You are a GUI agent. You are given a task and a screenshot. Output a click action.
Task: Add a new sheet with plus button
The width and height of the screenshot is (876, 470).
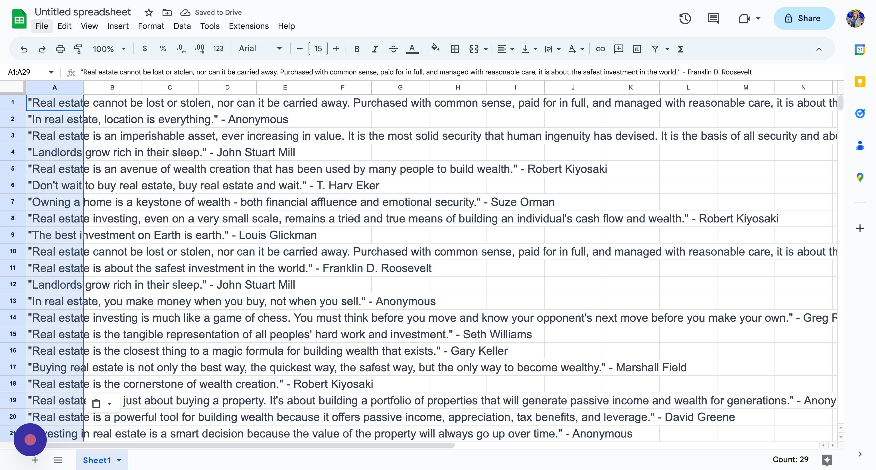click(x=35, y=460)
